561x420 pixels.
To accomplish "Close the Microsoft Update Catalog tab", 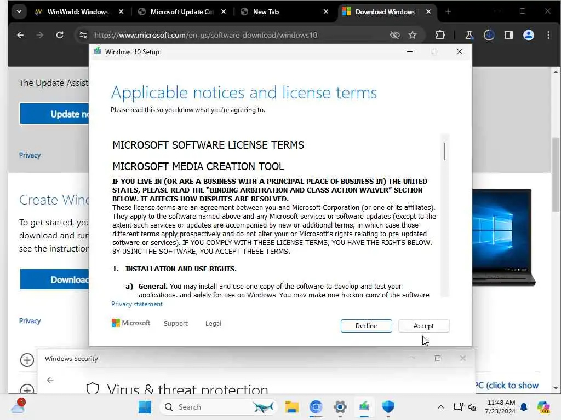I will coord(224,12).
